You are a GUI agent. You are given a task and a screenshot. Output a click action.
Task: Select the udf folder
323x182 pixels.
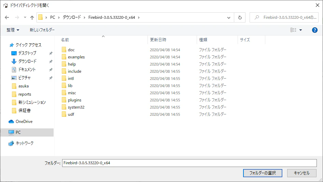71,114
